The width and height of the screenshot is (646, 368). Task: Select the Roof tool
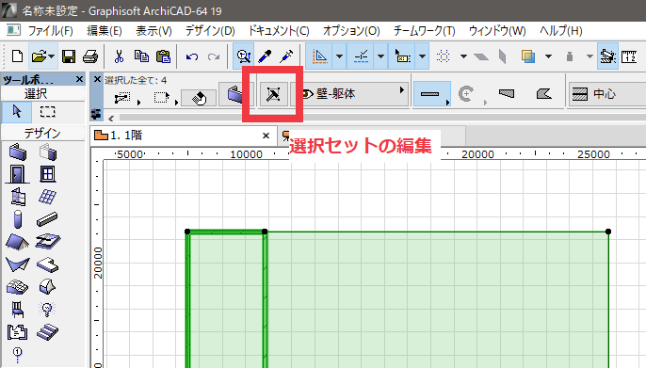[x=17, y=242]
